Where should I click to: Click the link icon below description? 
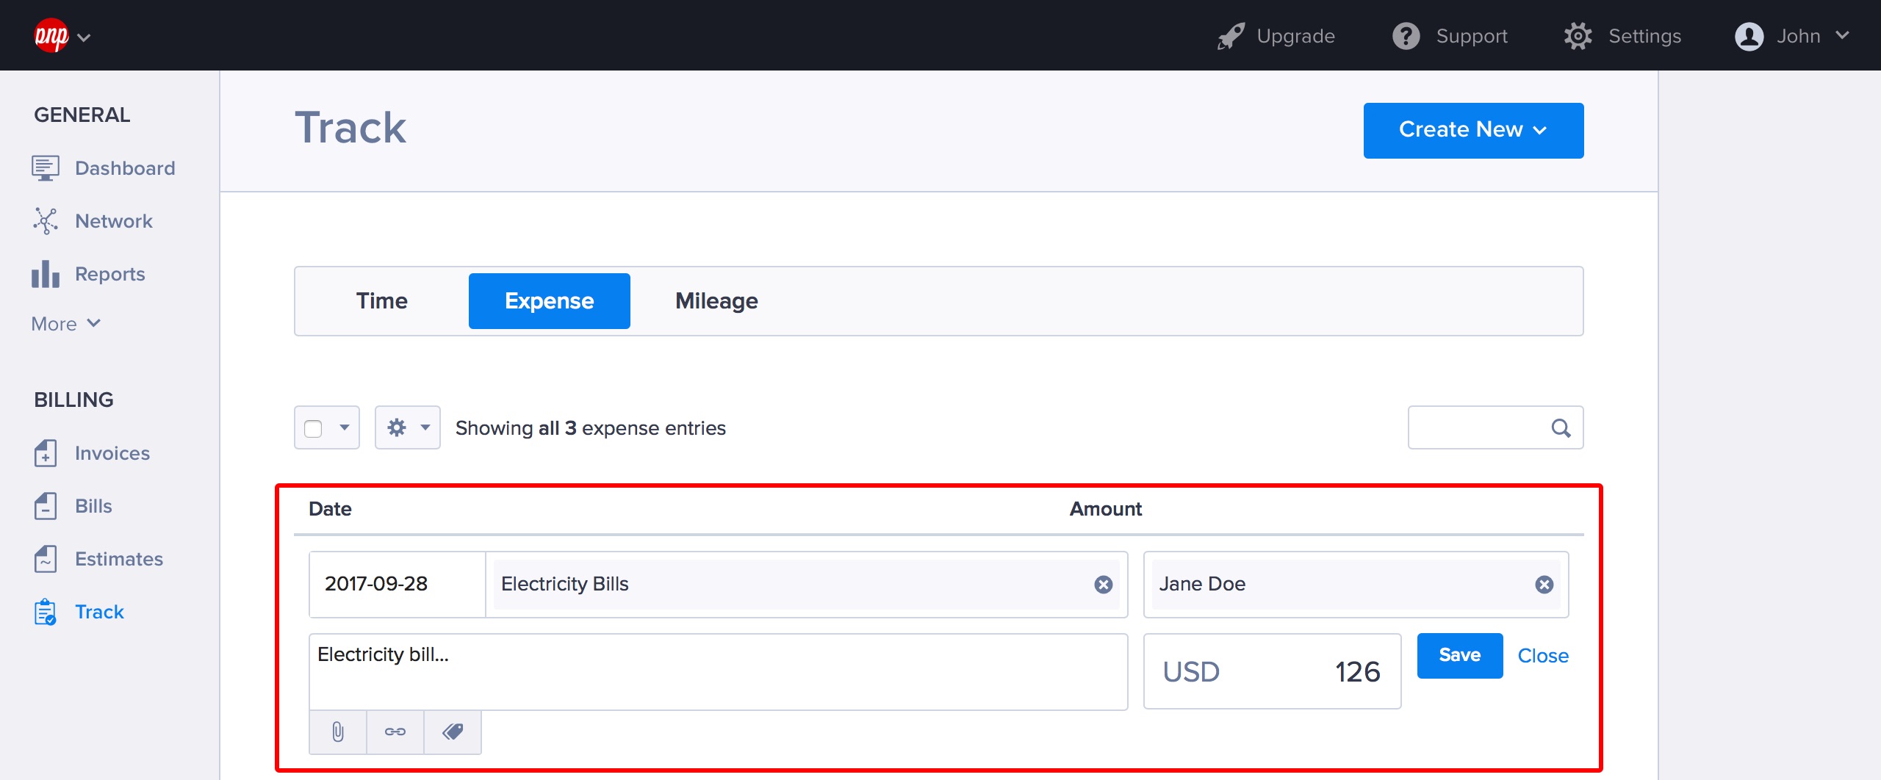pos(395,732)
